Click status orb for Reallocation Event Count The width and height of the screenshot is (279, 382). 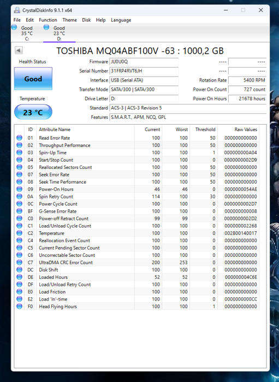pos(19,240)
